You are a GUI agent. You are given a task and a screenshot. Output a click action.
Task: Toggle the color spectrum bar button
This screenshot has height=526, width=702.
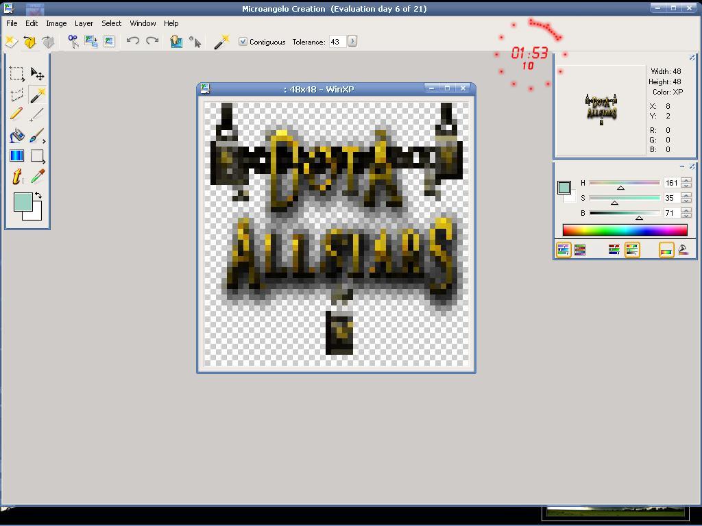tap(666, 250)
